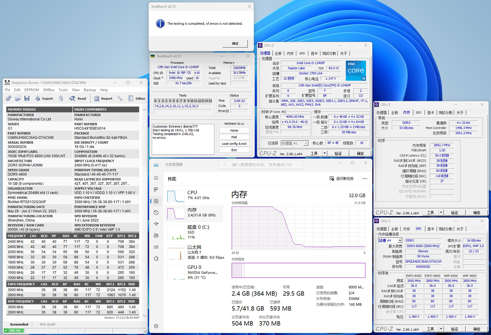Open Startup apps icon in Task Manager
The height and width of the screenshot is (335, 491).
156,224
